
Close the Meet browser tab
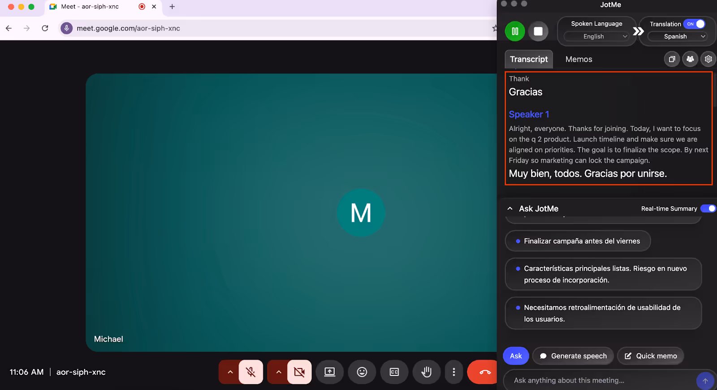pyautogui.click(x=154, y=7)
